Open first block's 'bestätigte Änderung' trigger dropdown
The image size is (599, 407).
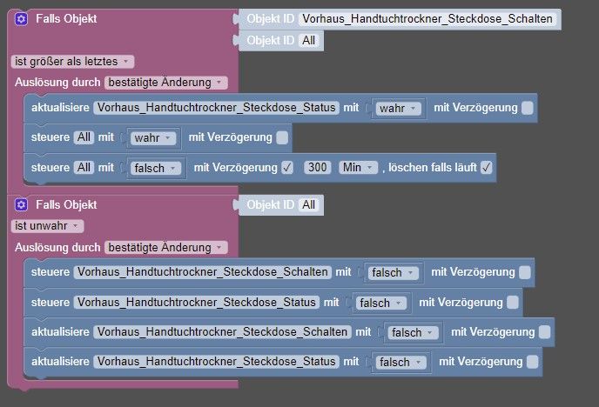165,83
